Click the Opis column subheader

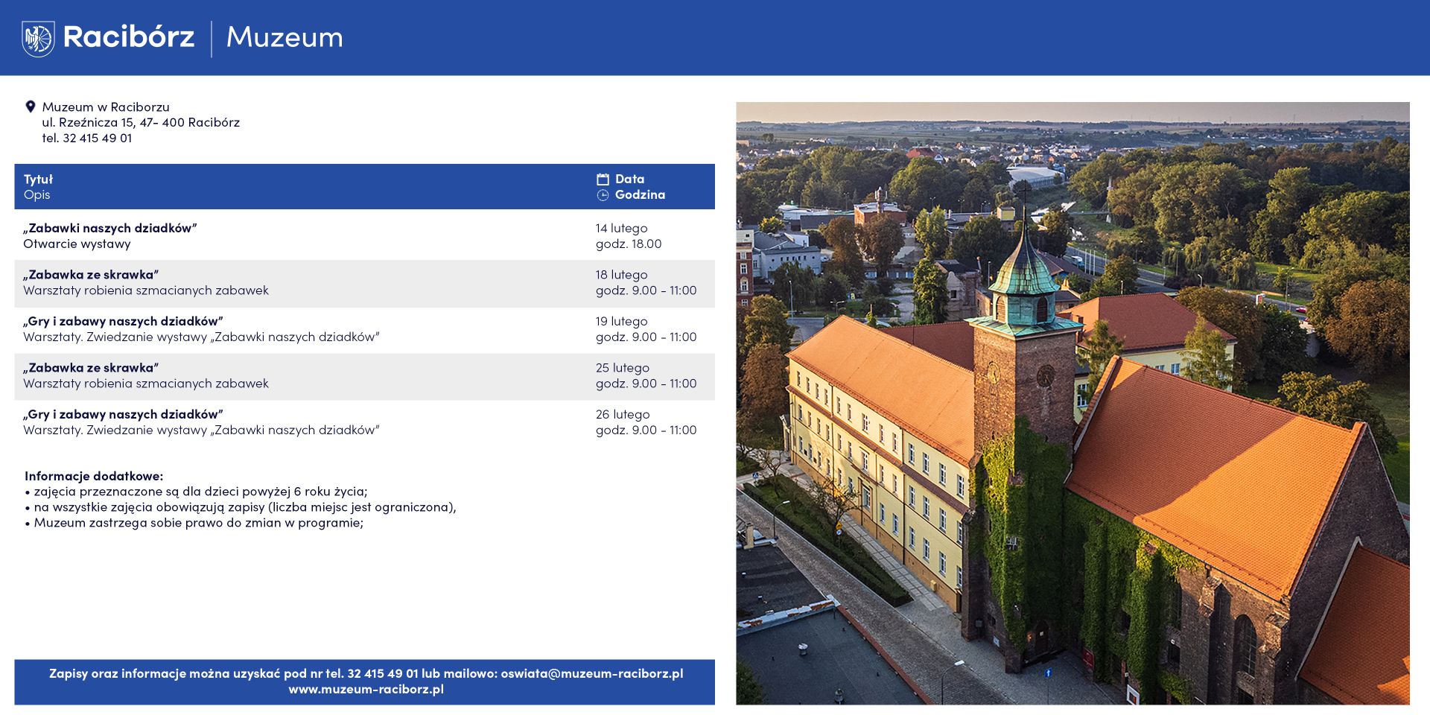coord(36,195)
